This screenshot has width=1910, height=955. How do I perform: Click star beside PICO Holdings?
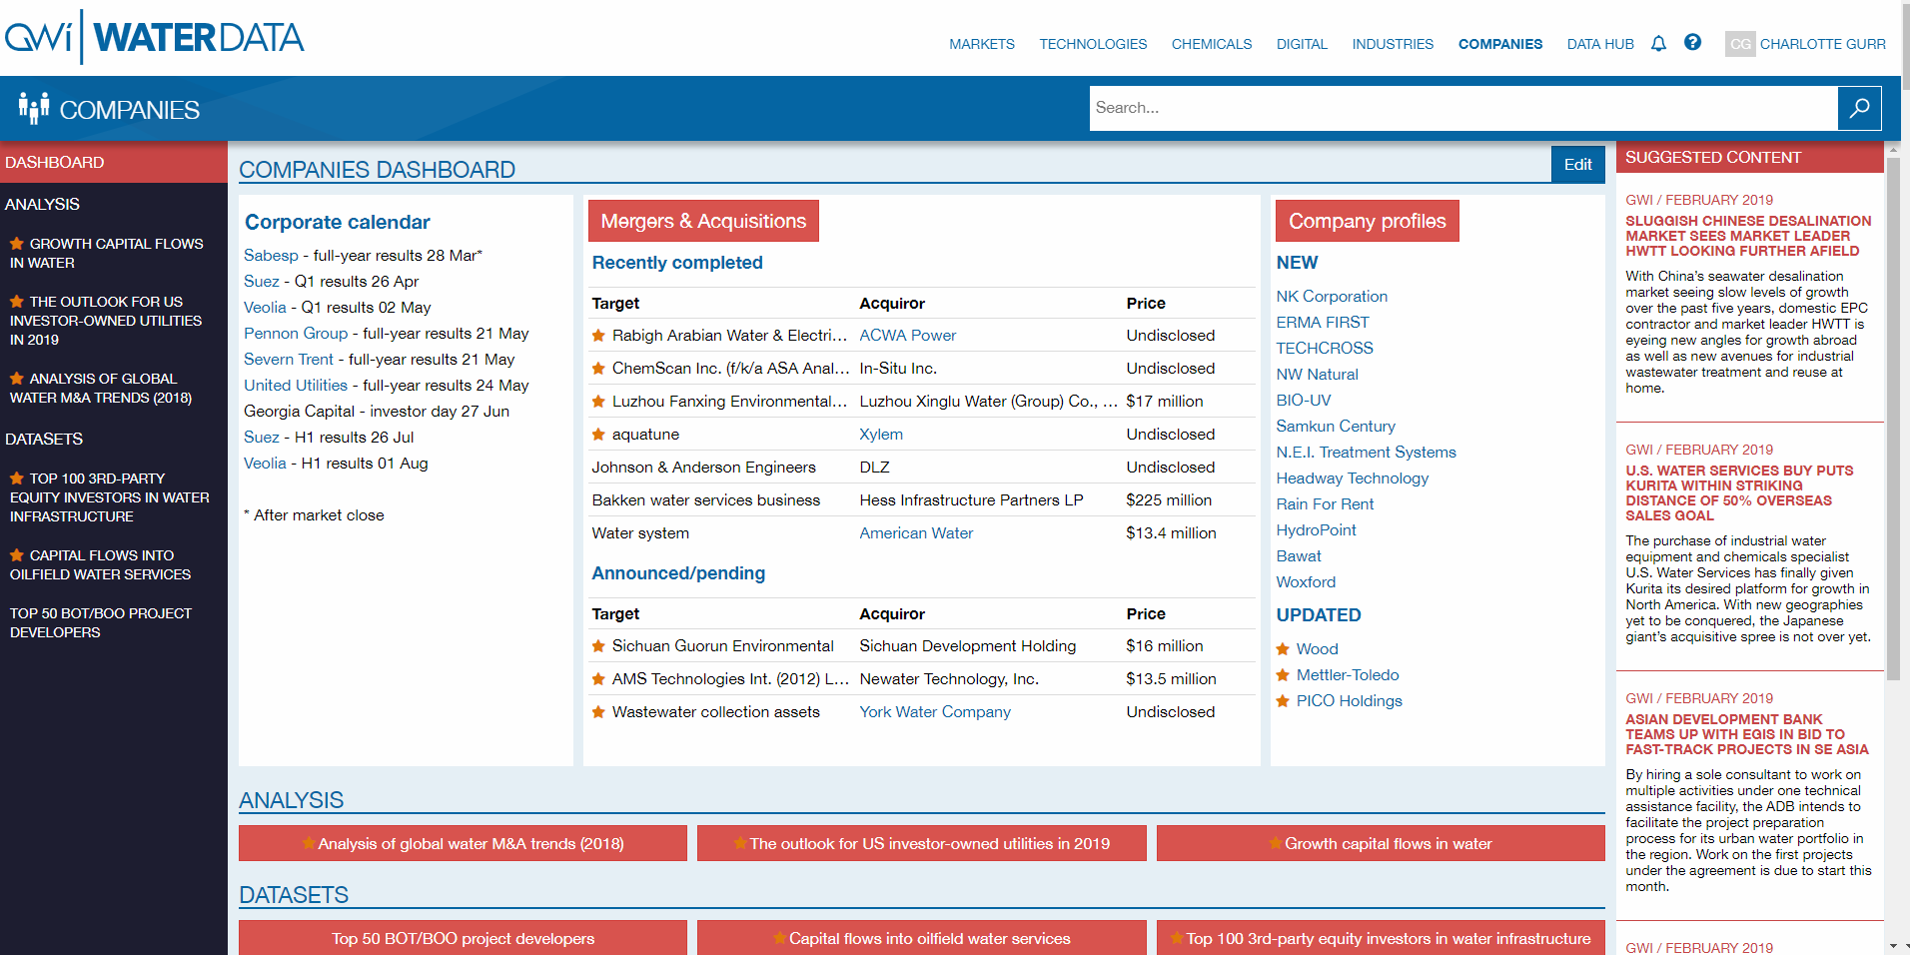pyautogui.click(x=1283, y=701)
